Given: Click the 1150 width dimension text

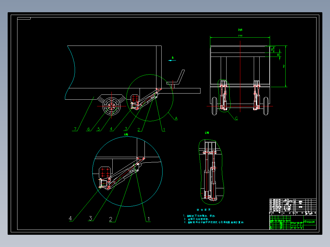Looking at the screenshot, I should (240, 36).
